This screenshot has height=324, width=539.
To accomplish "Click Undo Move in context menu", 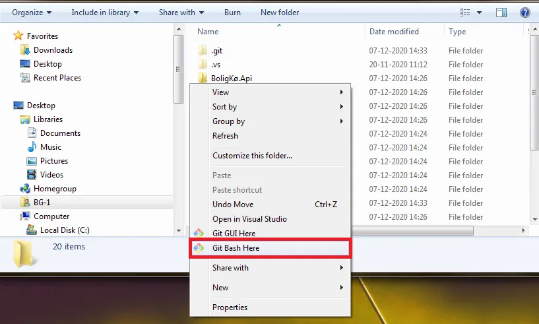I will pyautogui.click(x=270, y=205).
